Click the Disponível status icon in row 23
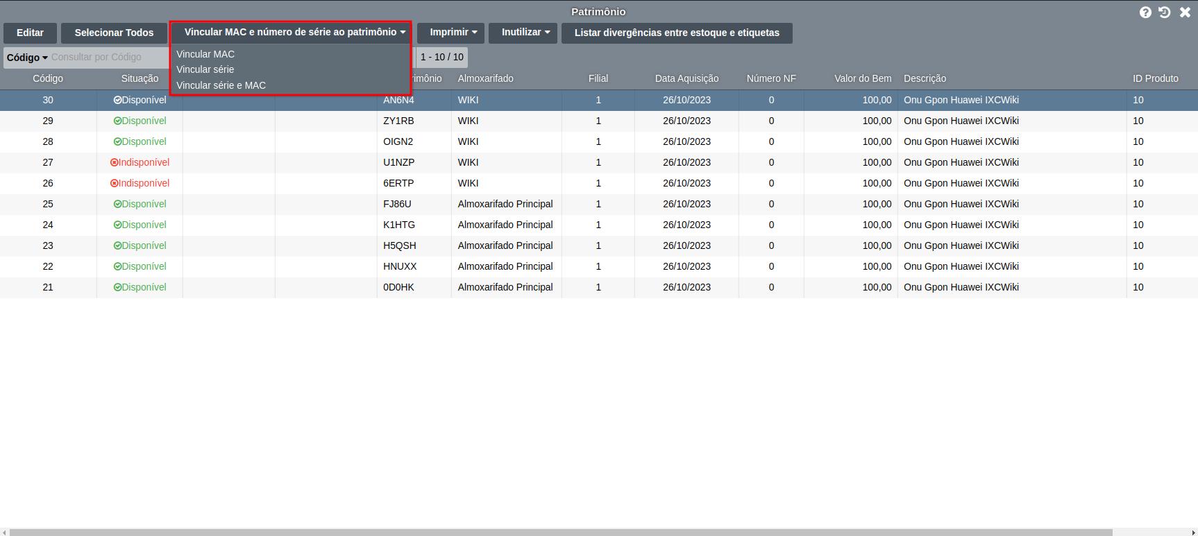This screenshot has width=1198, height=536. tap(117, 245)
